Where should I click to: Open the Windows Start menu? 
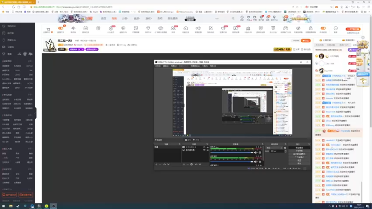(3, 206)
